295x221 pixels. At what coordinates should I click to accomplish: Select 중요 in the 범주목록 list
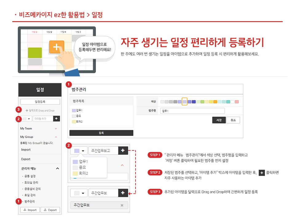pos(77,116)
